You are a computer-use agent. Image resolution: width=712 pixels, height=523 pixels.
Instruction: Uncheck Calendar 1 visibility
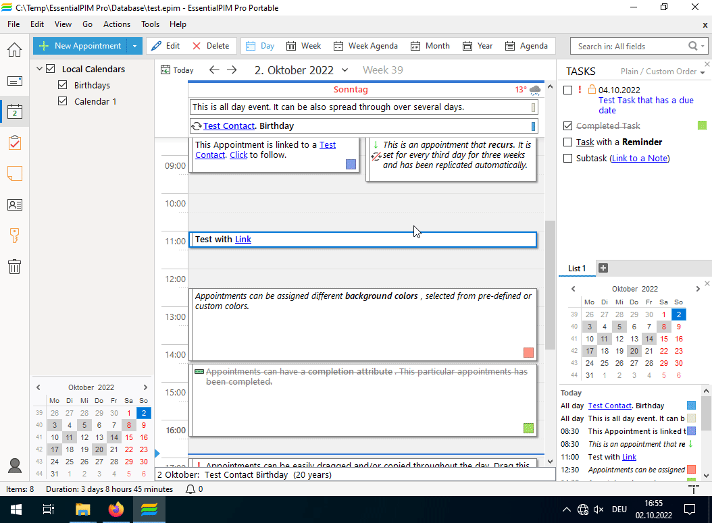coord(63,101)
